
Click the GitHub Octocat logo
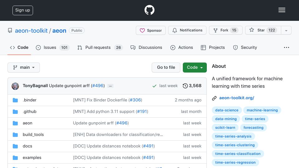tap(149, 10)
